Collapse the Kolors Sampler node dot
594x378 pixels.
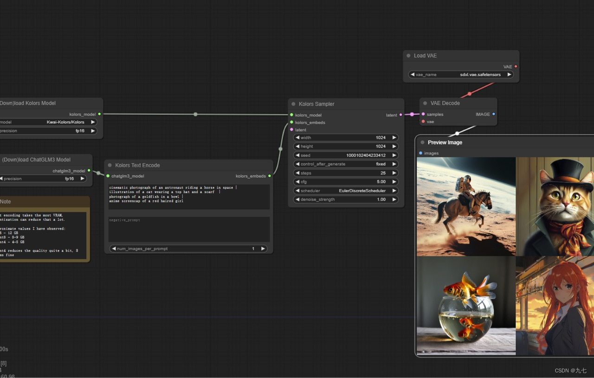pos(293,104)
